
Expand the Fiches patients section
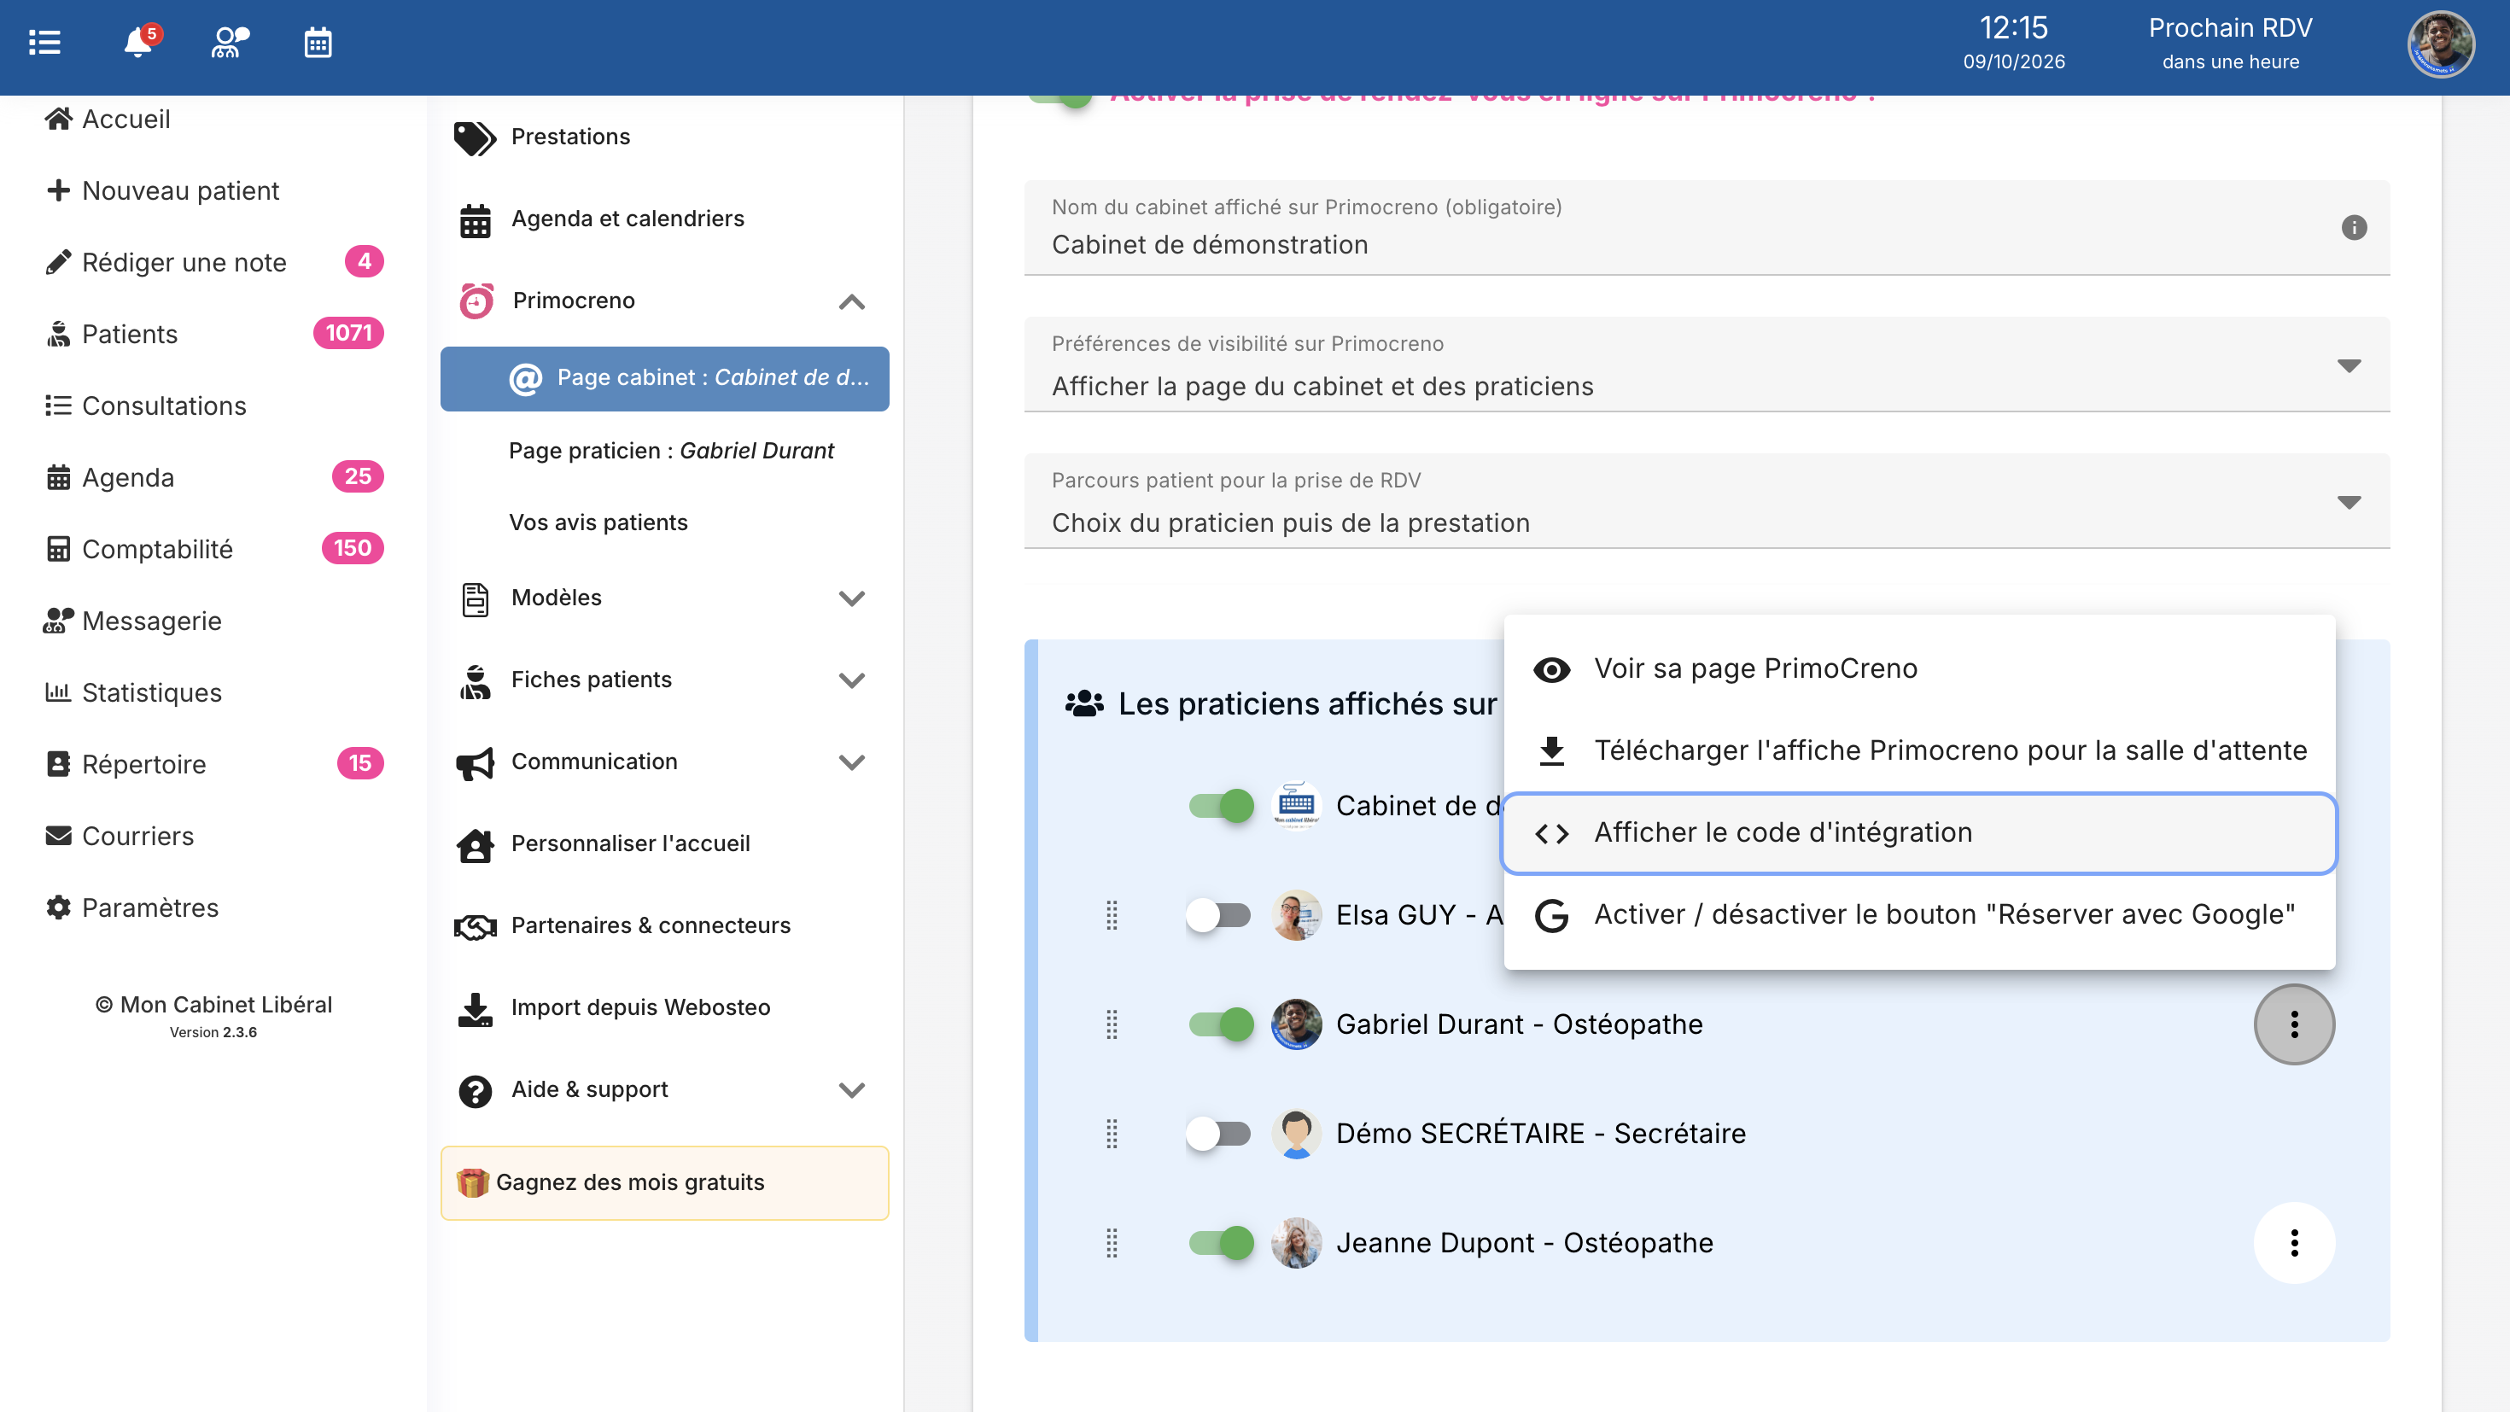pos(666,680)
